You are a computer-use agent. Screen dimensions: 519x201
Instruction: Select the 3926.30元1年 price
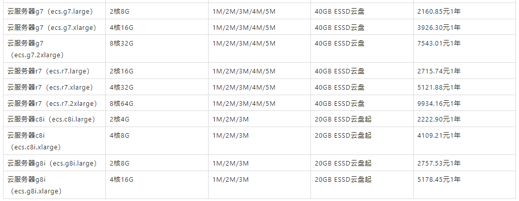(439, 28)
